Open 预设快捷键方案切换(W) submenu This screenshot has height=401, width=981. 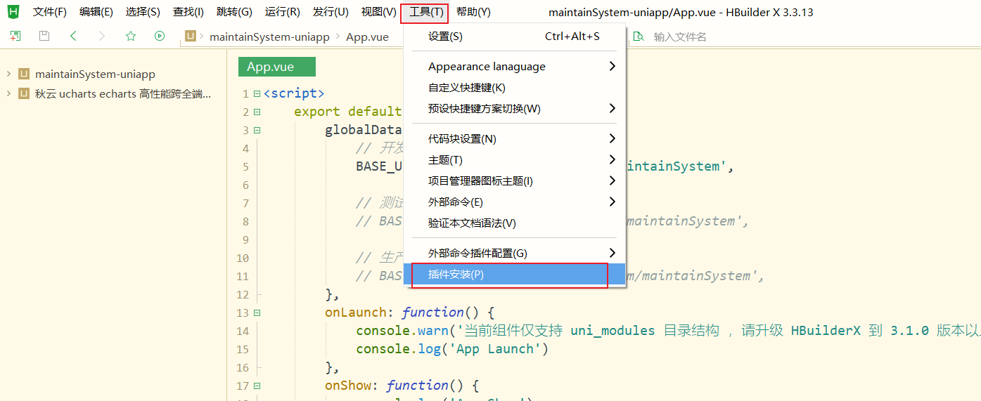click(x=515, y=108)
